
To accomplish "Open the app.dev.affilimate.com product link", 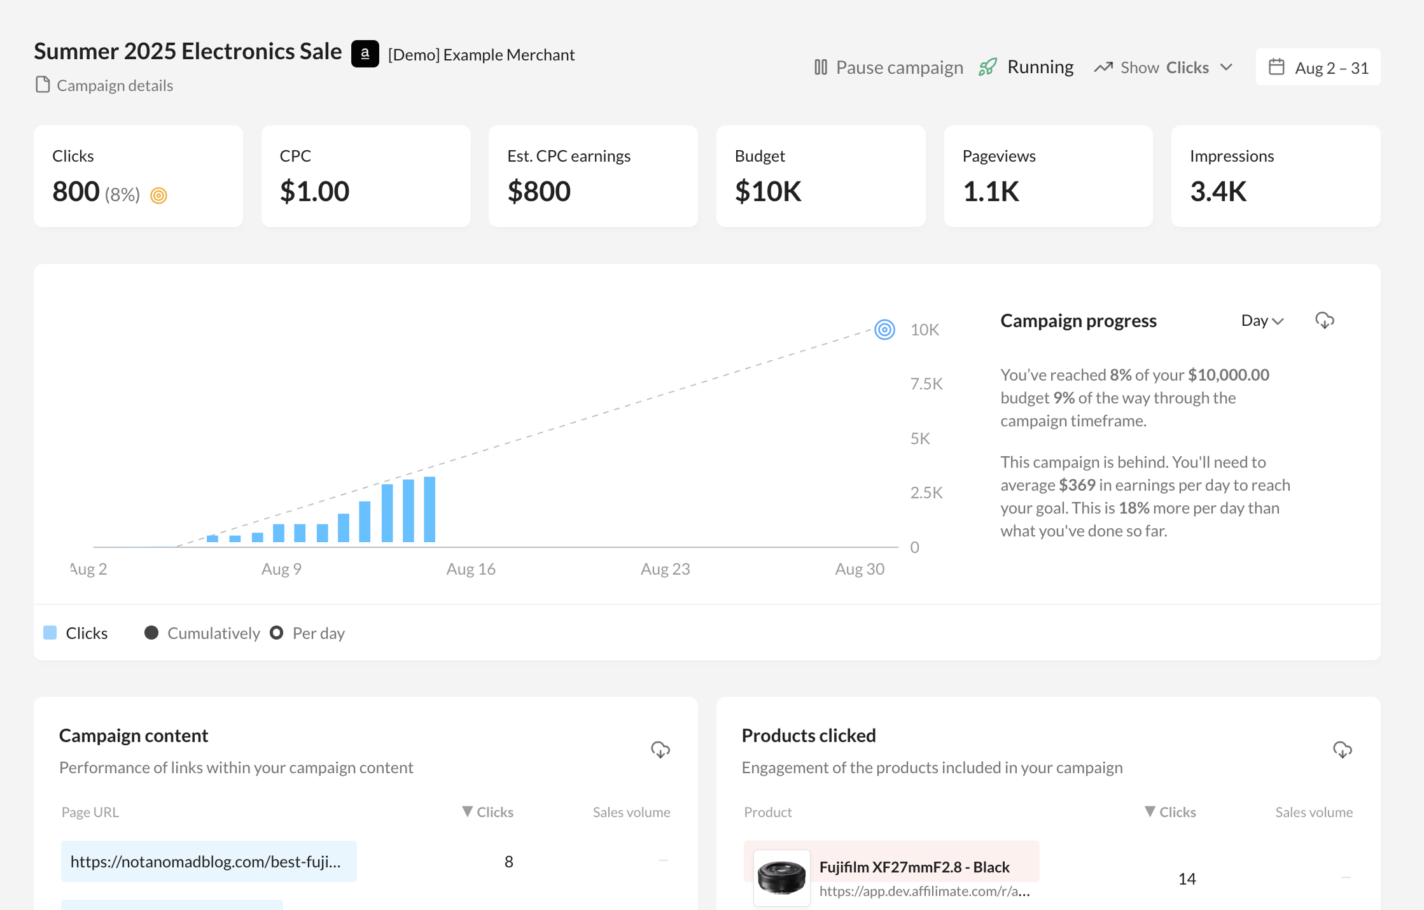I will 925,891.
